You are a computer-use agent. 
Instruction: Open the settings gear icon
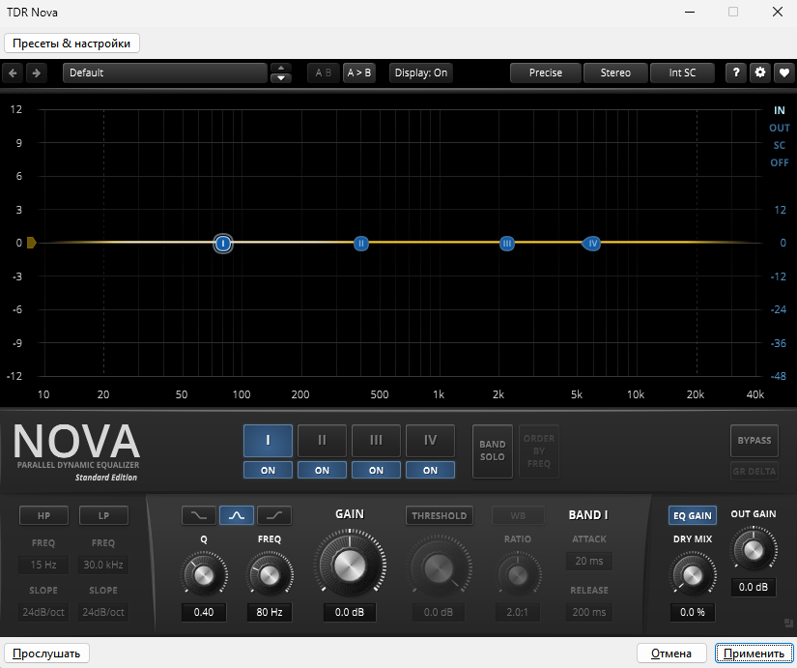[759, 73]
